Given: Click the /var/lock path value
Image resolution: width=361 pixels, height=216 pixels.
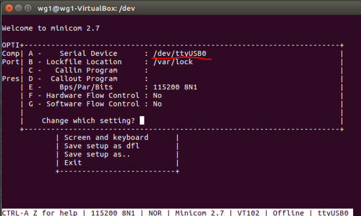Looking at the screenshot, I should 173,62.
